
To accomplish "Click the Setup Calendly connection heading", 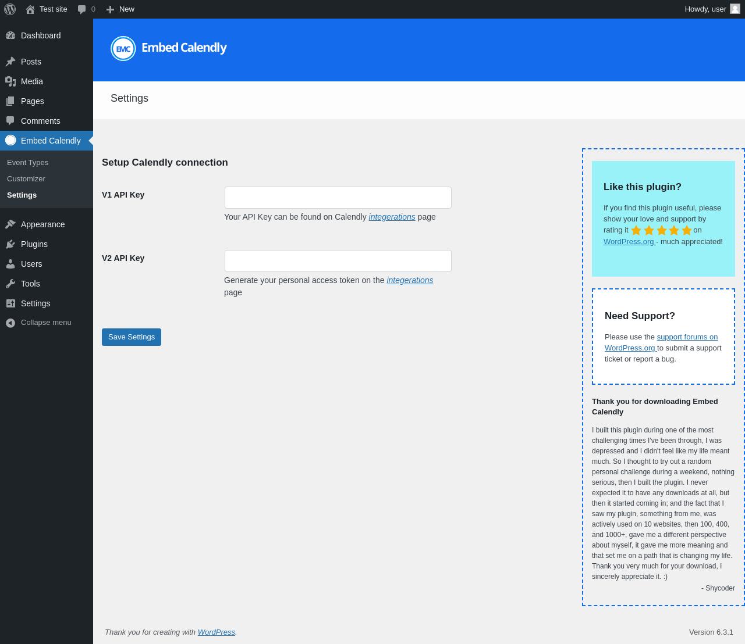I will 165,163.
